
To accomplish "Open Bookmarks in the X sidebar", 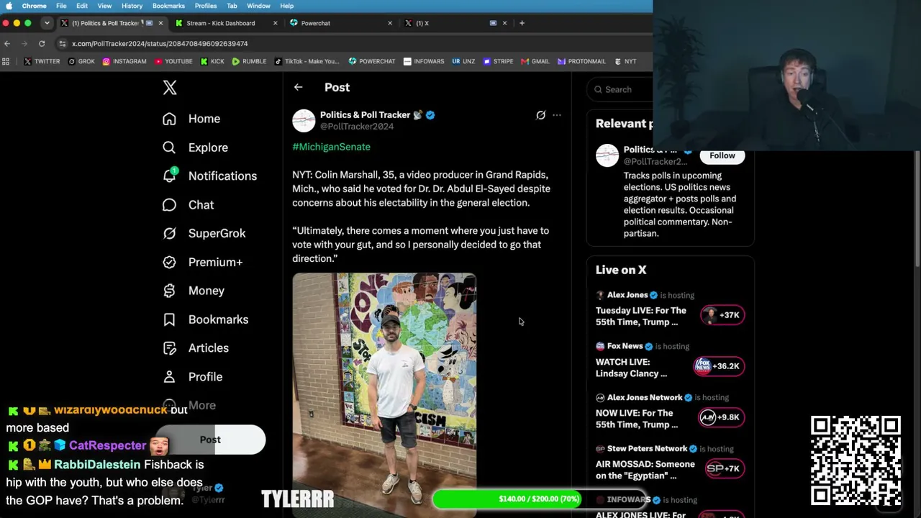I will coord(205,319).
